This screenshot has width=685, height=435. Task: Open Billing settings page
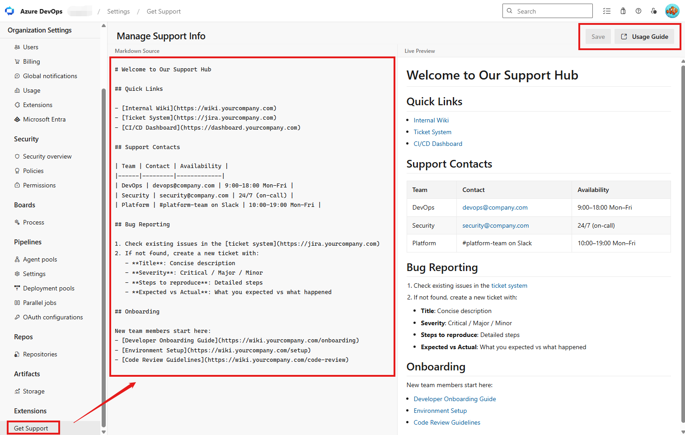[31, 61]
